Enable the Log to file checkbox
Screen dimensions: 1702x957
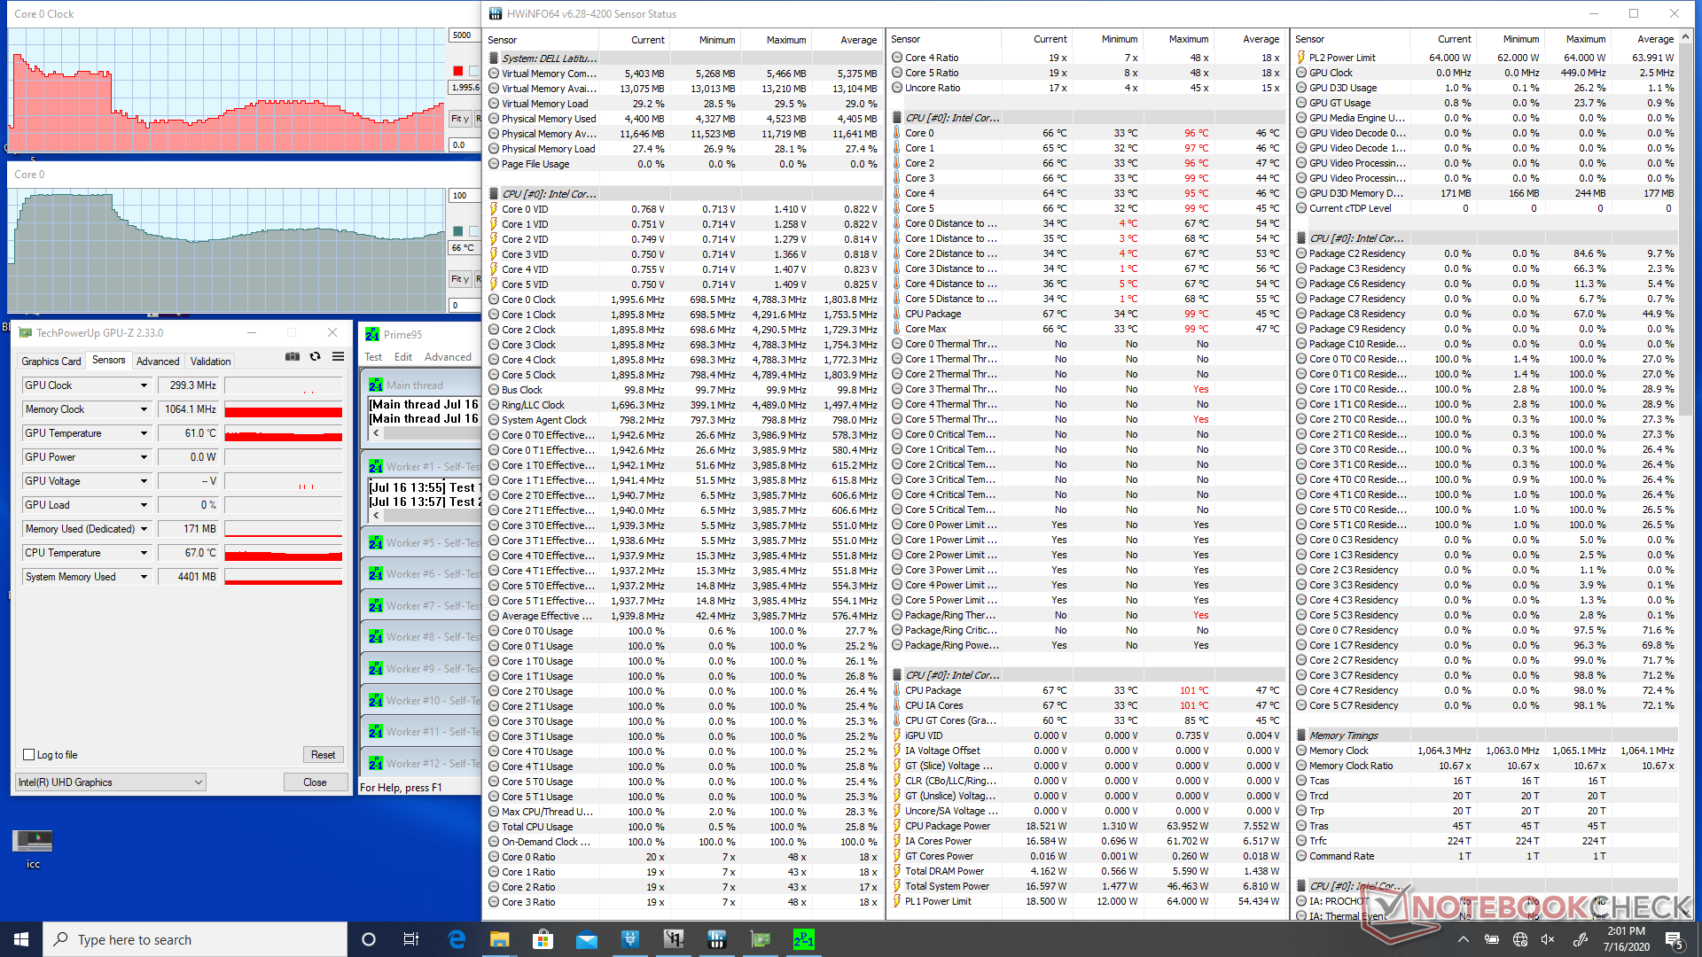(29, 755)
